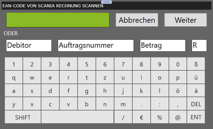213x129 pixels.
Task: Tap the colon key
Action: pos(160,104)
